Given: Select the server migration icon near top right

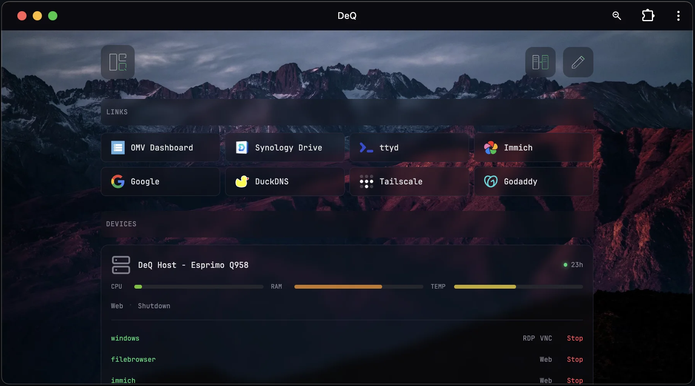Looking at the screenshot, I should 540,62.
